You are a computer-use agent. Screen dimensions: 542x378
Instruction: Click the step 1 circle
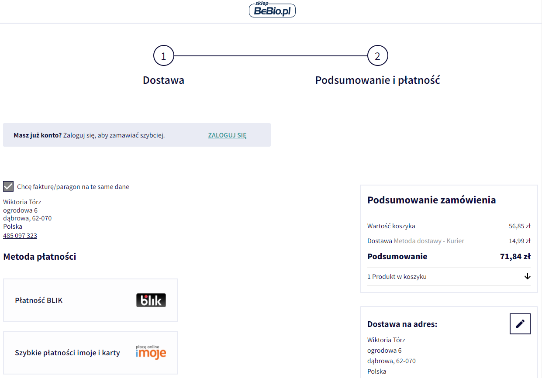coord(164,56)
